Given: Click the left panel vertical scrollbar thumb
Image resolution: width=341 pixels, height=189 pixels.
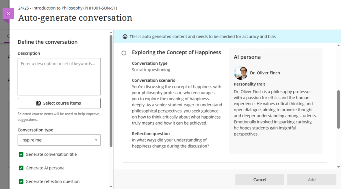Looking at the screenshot, I should coord(111,91).
